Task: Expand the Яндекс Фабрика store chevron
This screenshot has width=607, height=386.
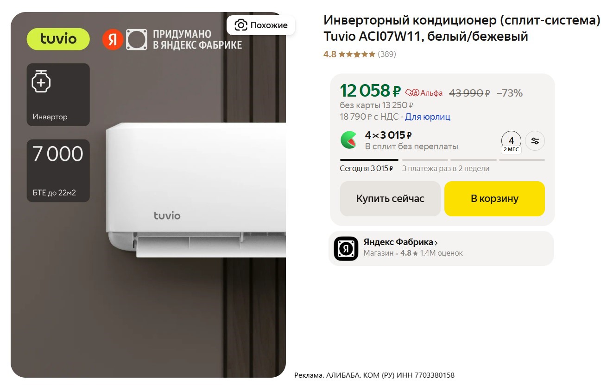Action: tap(436, 242)
